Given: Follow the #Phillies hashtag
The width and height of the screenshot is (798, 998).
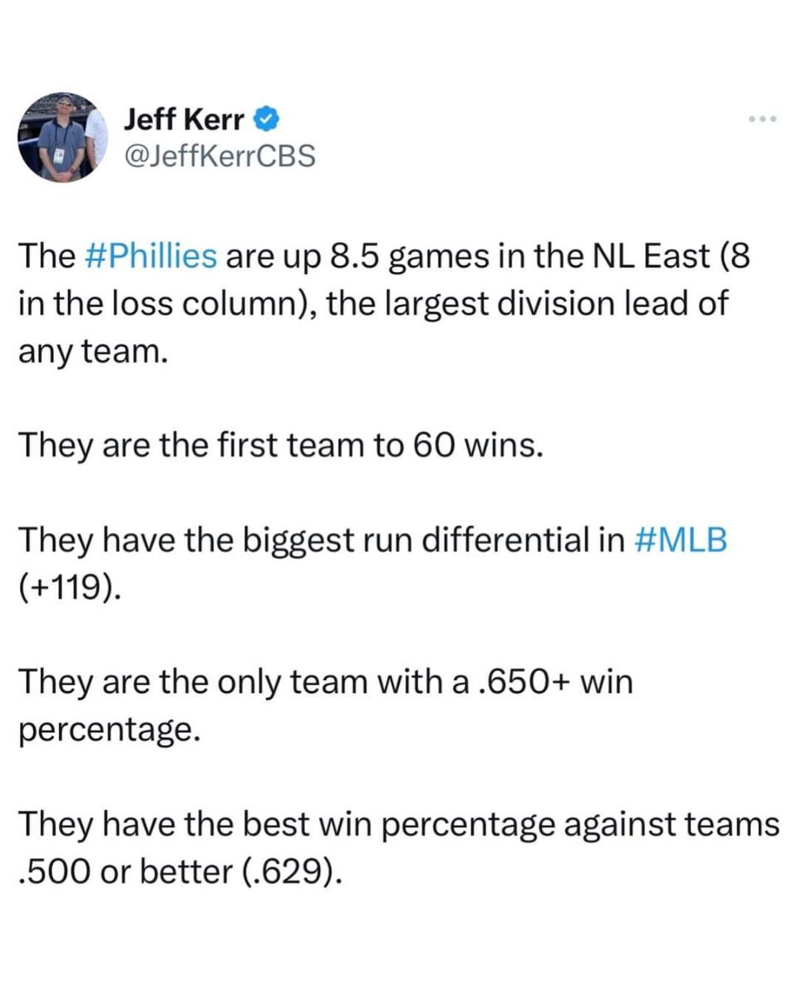Looking at the screenshot, I should coord(153,257).
